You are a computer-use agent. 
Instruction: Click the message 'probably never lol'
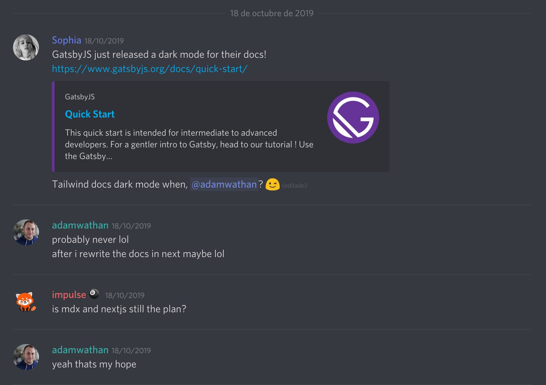90,239
